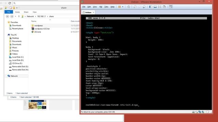
Task: Click the File tab in Explorer ribbon
Action: click(x=9, y=12)
